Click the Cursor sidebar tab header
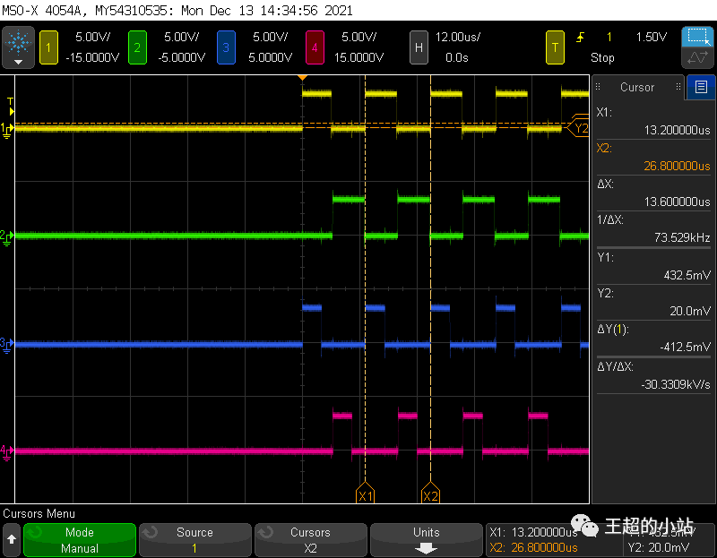 (x=637, y=87)
